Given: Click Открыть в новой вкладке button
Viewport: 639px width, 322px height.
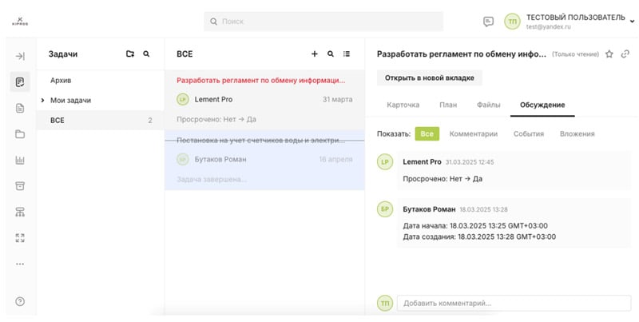Looking at the screenshot, I should (x=429, y=78).
